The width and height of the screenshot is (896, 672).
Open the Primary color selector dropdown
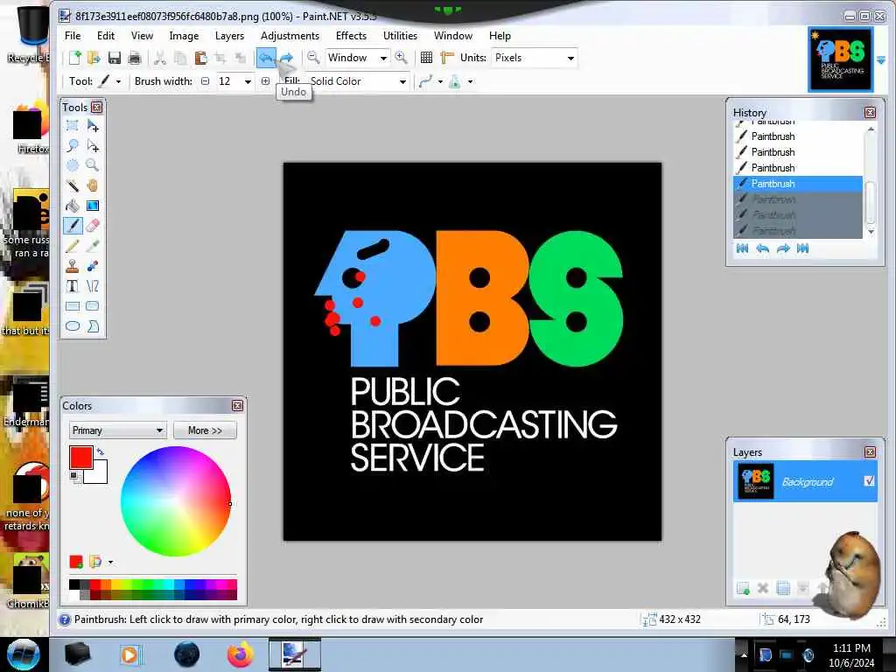pos(118,430)
